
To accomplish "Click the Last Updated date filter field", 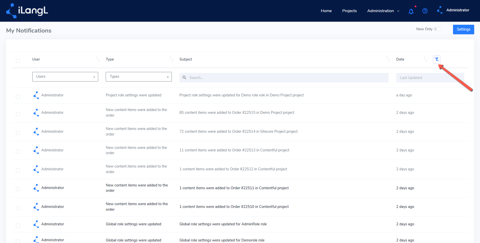I will tap(430, 78).
